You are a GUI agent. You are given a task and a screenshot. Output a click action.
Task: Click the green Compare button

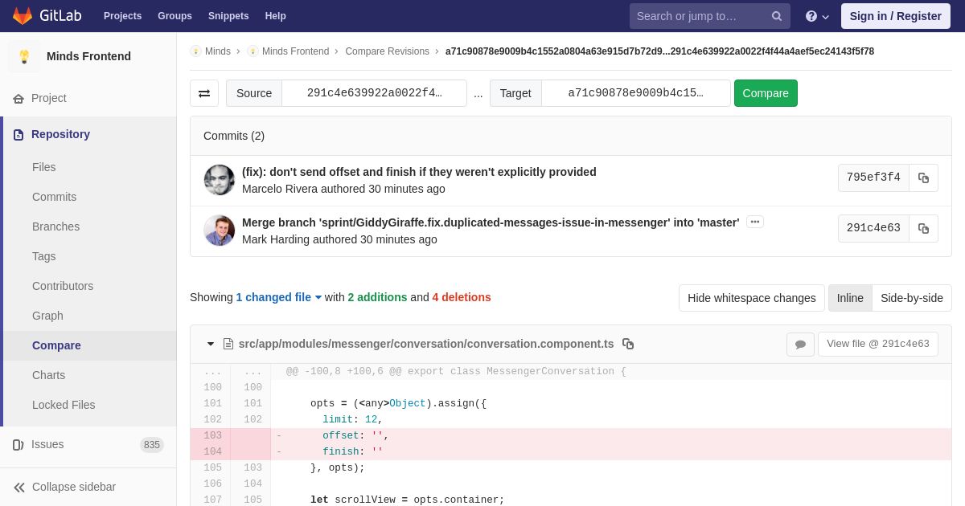[x=766, y=93]
